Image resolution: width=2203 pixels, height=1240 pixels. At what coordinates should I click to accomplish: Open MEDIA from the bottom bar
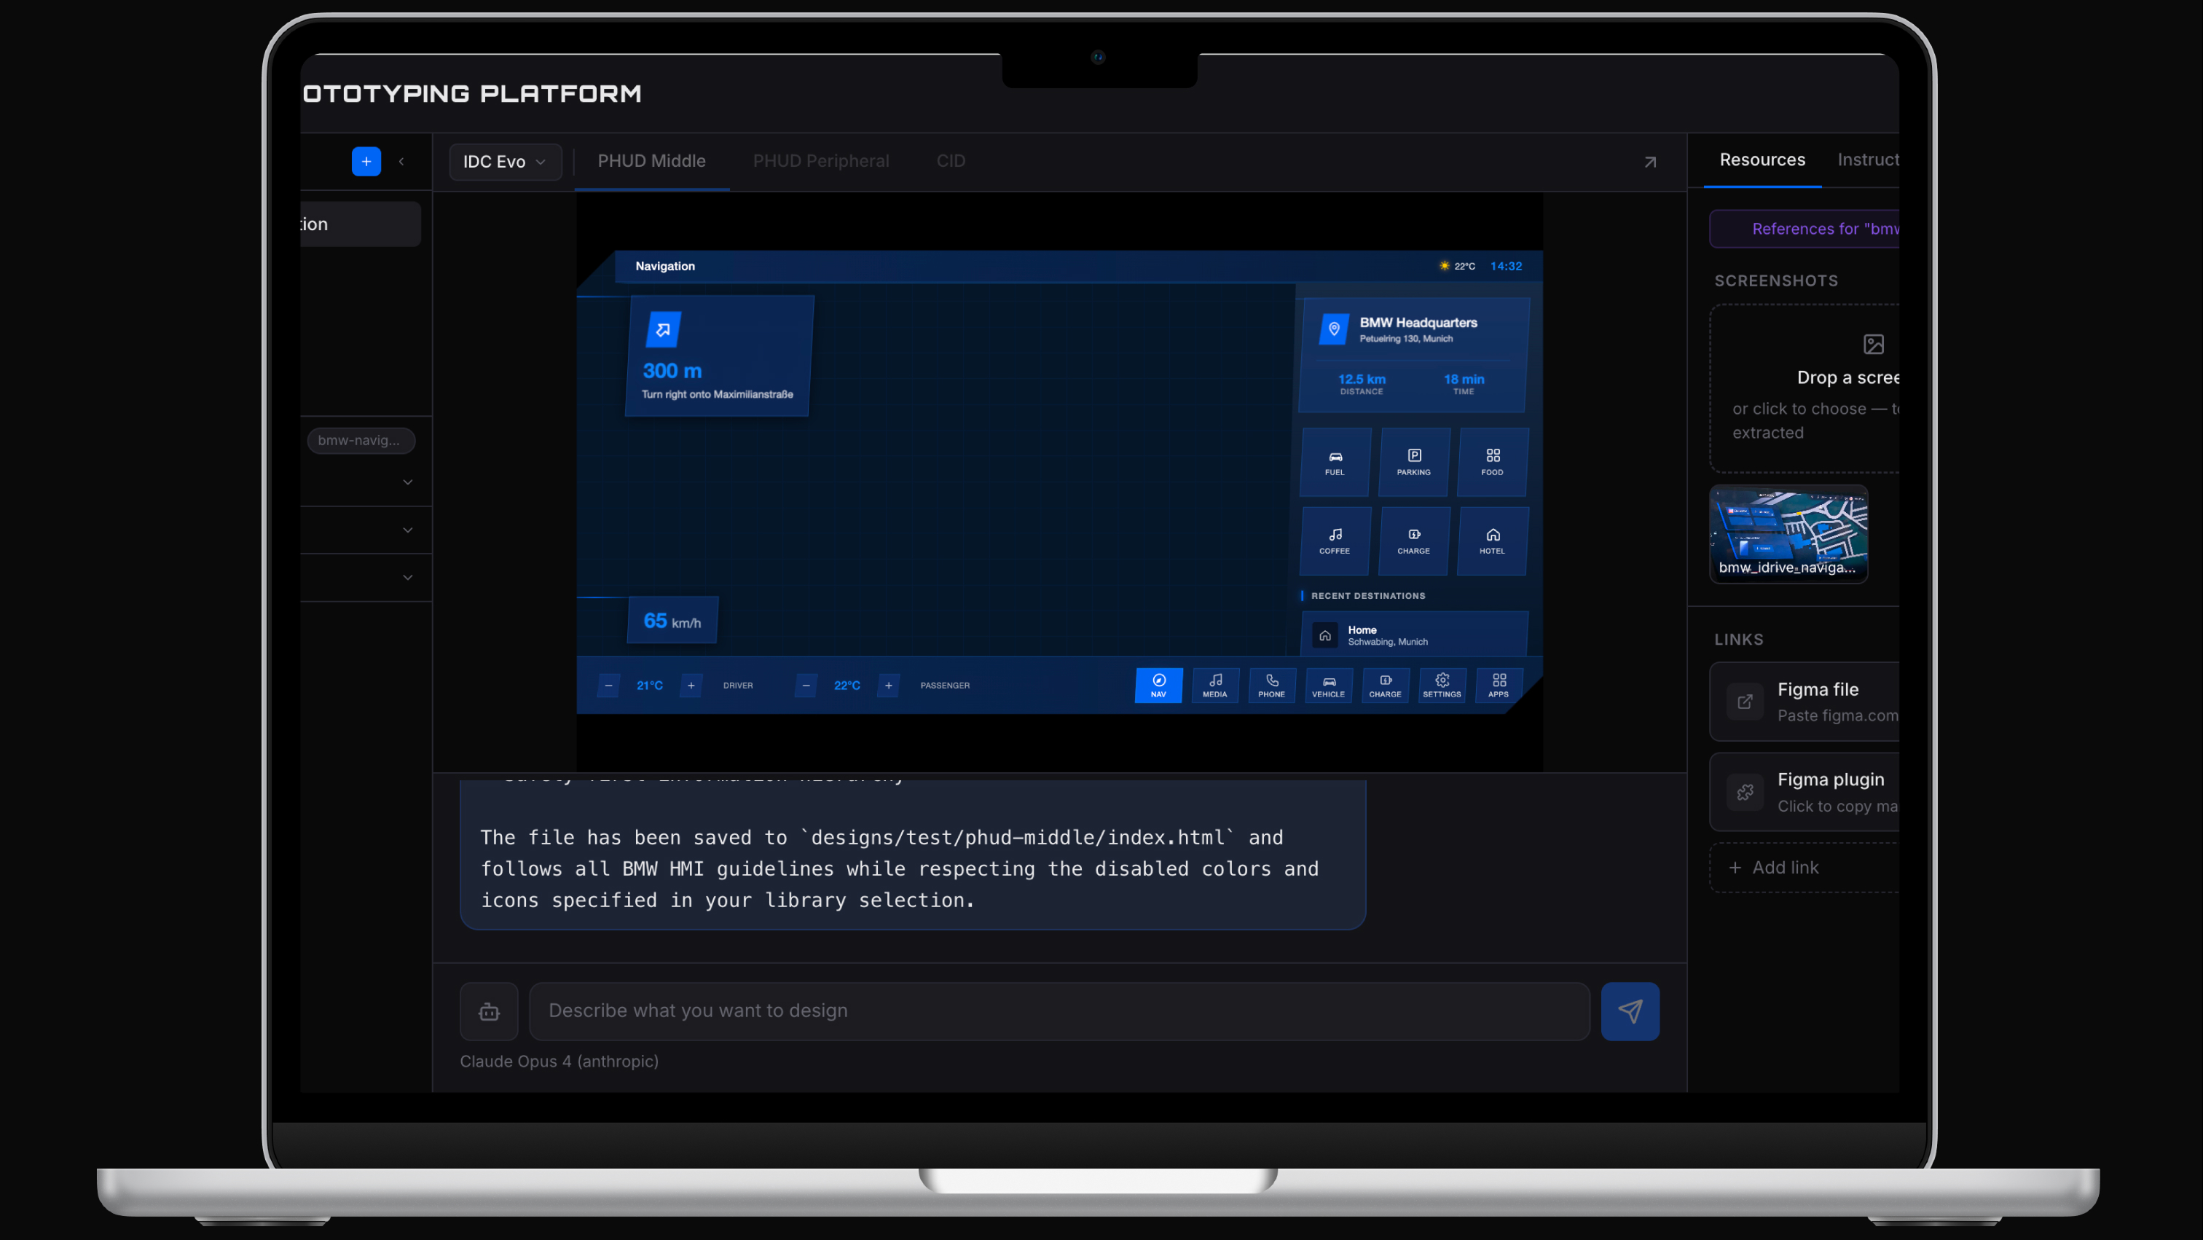click(1215, 685)
